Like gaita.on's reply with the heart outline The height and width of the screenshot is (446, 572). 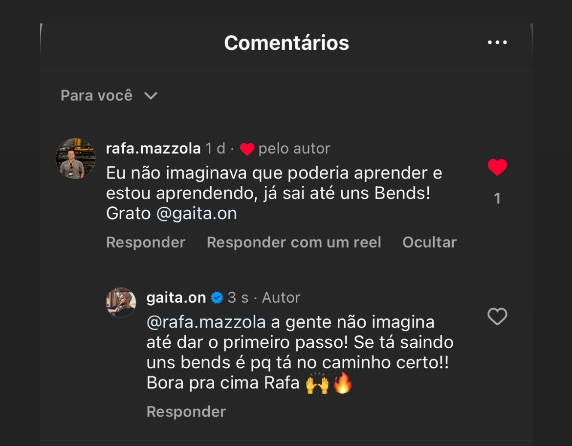point(497,317)
